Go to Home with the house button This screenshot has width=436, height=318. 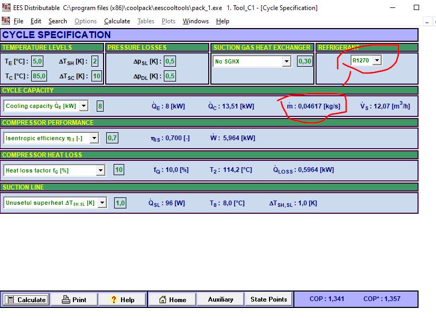click(x=171, y=299)
